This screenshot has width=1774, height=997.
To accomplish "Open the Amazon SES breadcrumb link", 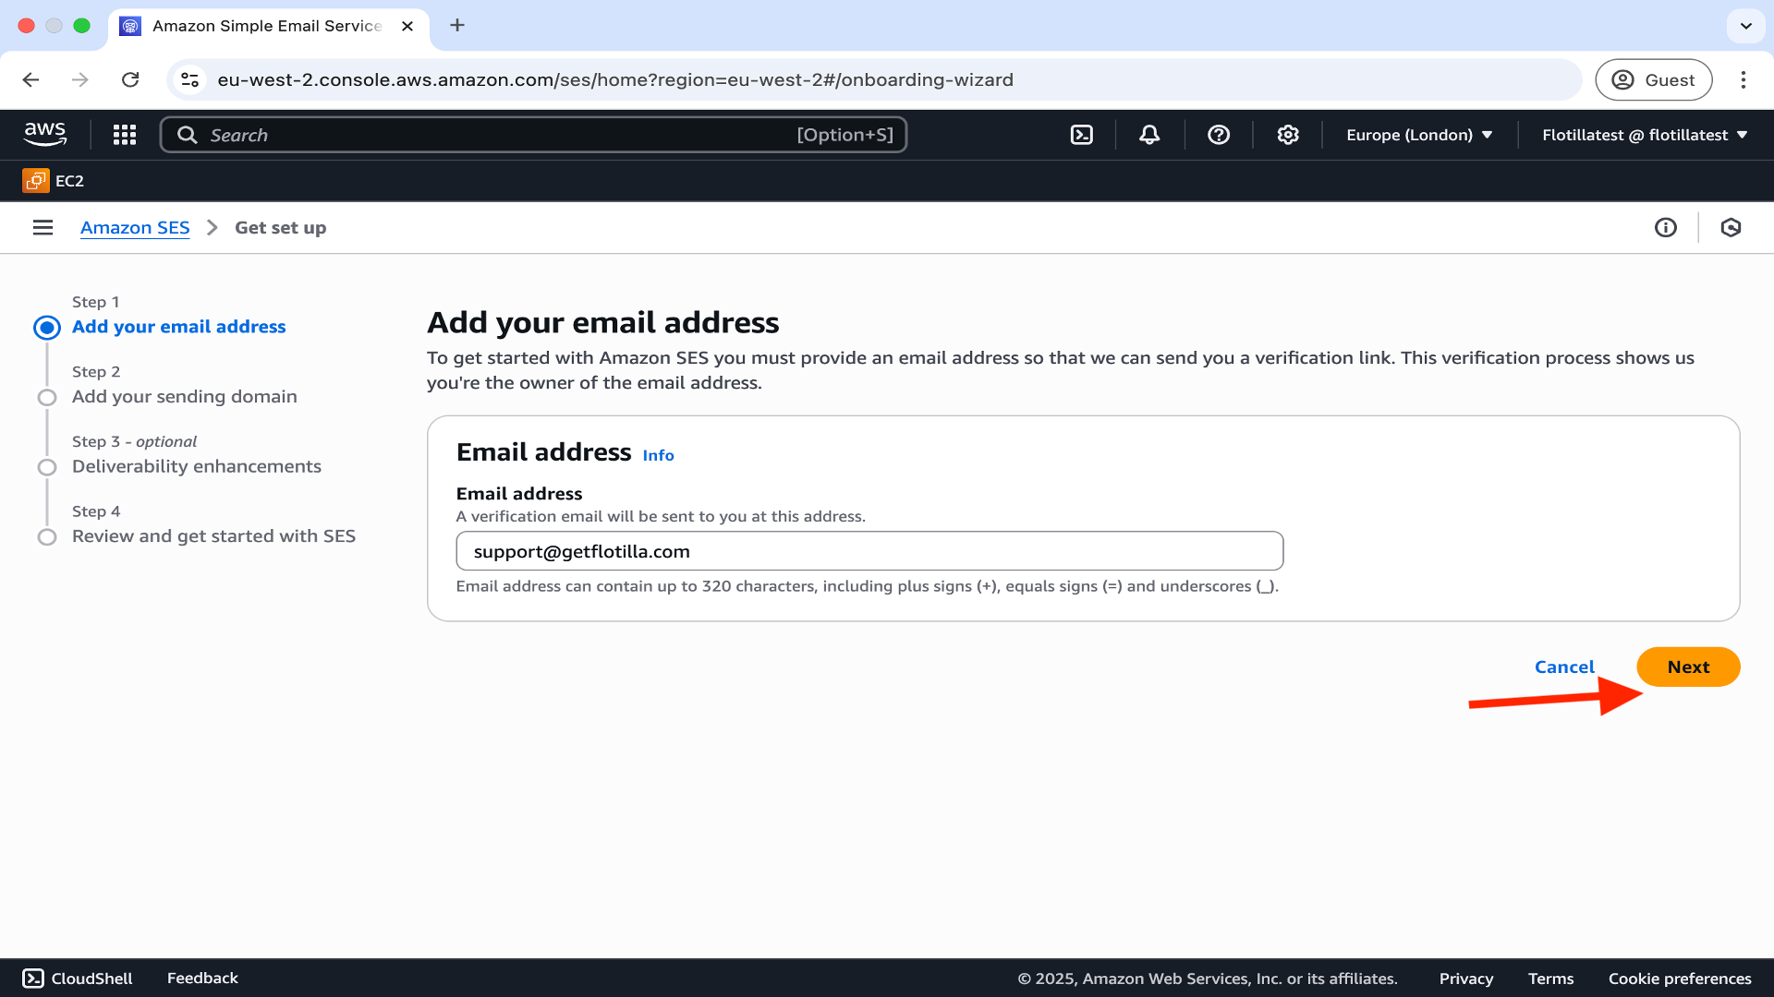I will pos(135,227).
